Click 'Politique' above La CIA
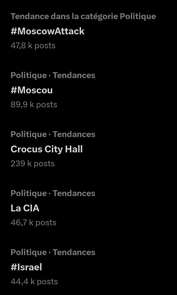177x295 pixels. [28, 193]
